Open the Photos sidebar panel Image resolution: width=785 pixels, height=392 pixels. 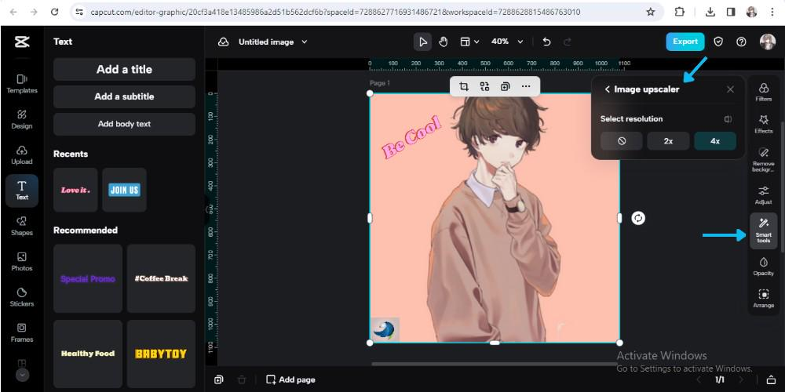tap(21, 262)
